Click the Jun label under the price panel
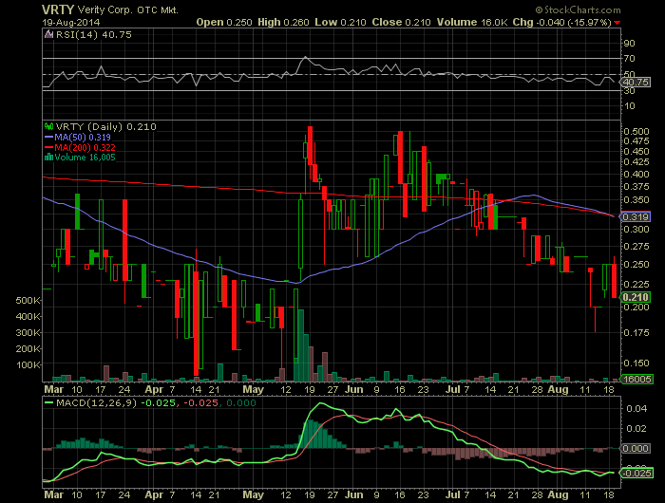This screenshot has width=665, height=503. tap(353, 389)
